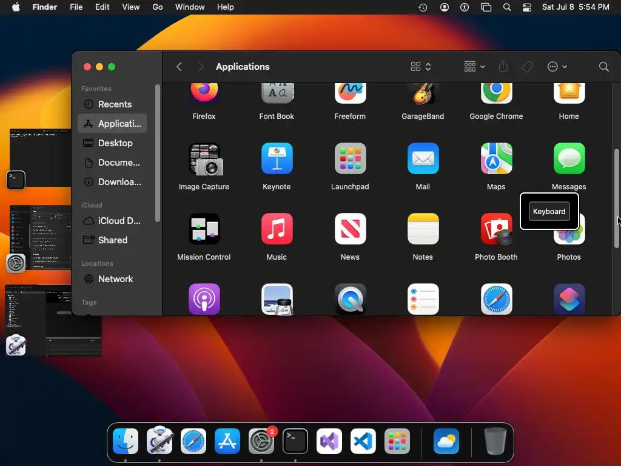The width and height of the screenshot is (621, 466).
Task: Click Finder in the Dock
Action: (126, 441)
